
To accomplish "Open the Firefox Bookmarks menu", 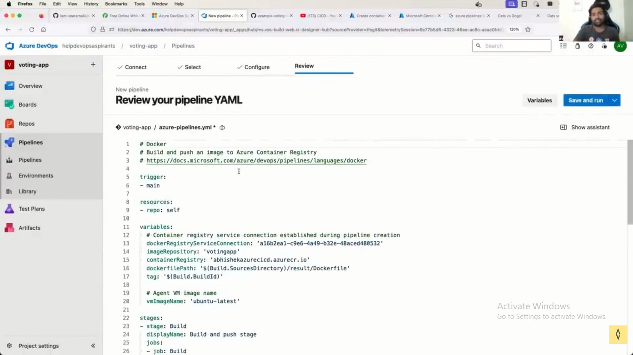I will (116, 4).
